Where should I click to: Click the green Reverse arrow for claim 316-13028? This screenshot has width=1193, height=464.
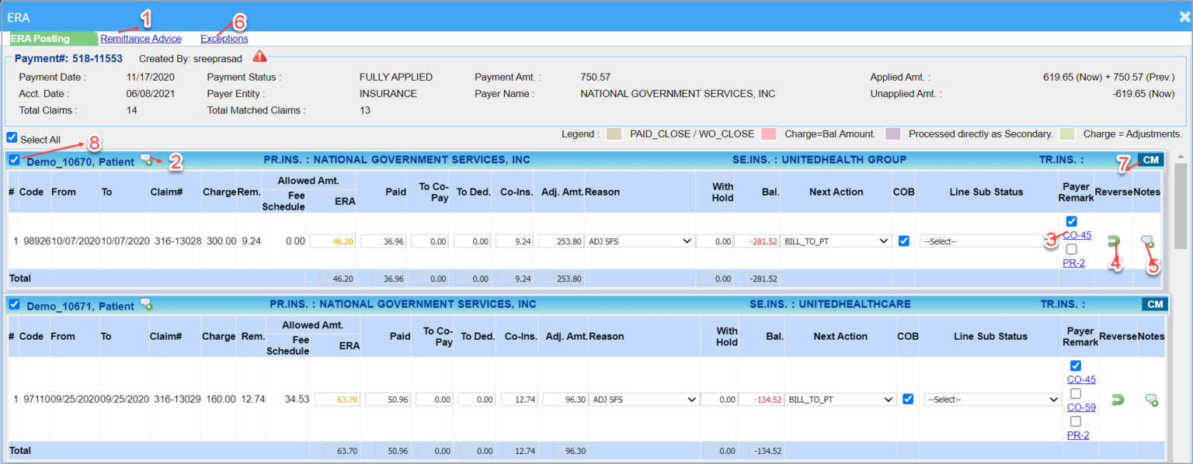[x=1114, y=242]
